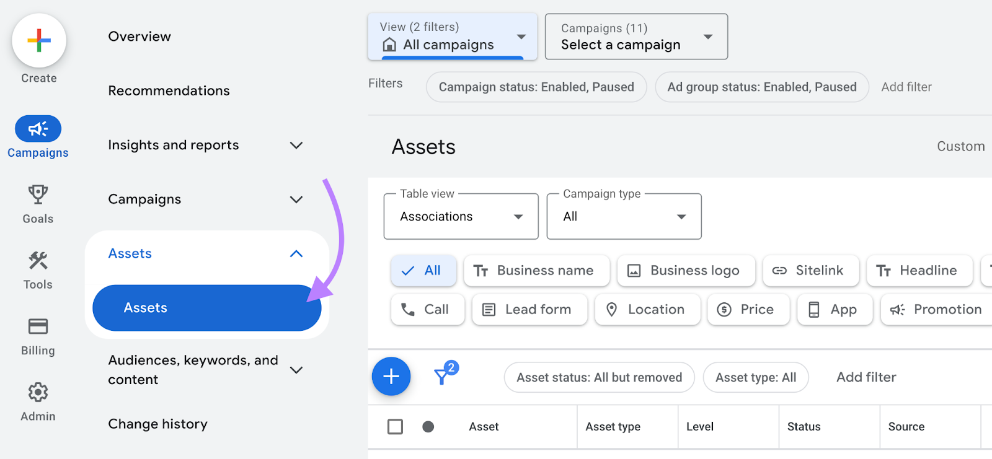Open Campaigns megaphone icon in sidebar
The width and height of the screenshot is (992, 459).
click(38, 129)
